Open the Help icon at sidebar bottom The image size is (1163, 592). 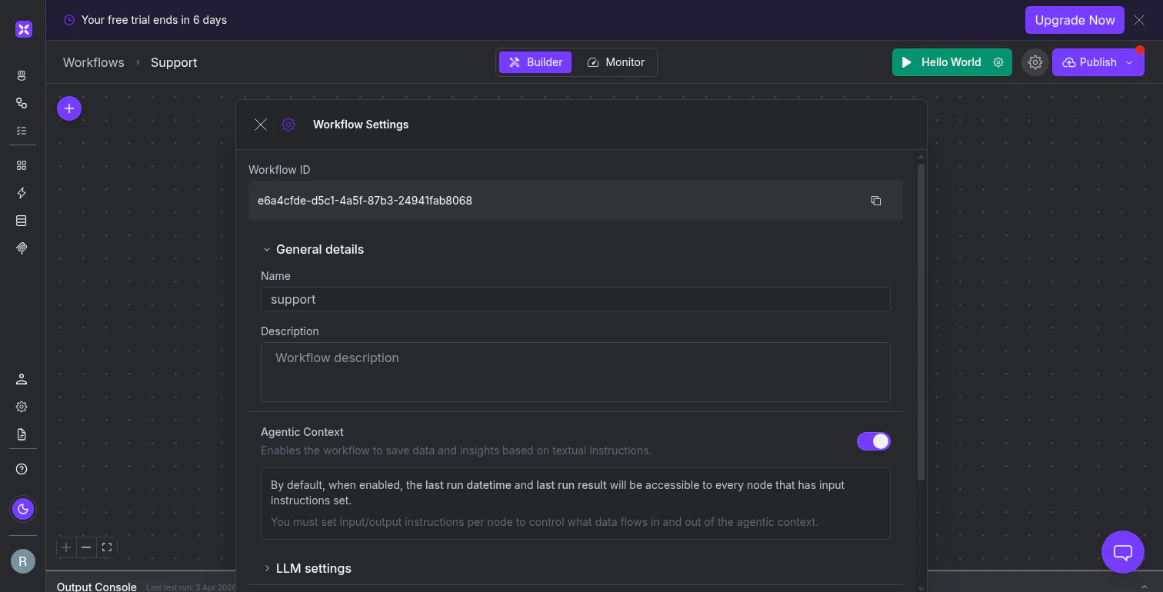coord(22,469)
